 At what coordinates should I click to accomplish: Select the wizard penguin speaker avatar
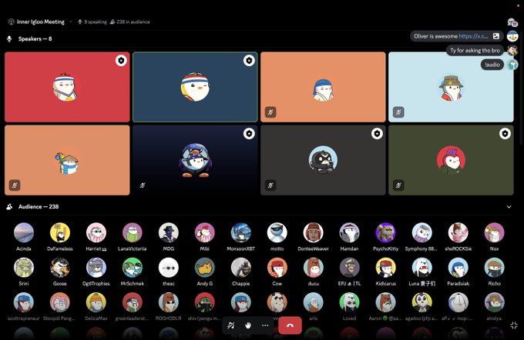(x=195, y=161)
